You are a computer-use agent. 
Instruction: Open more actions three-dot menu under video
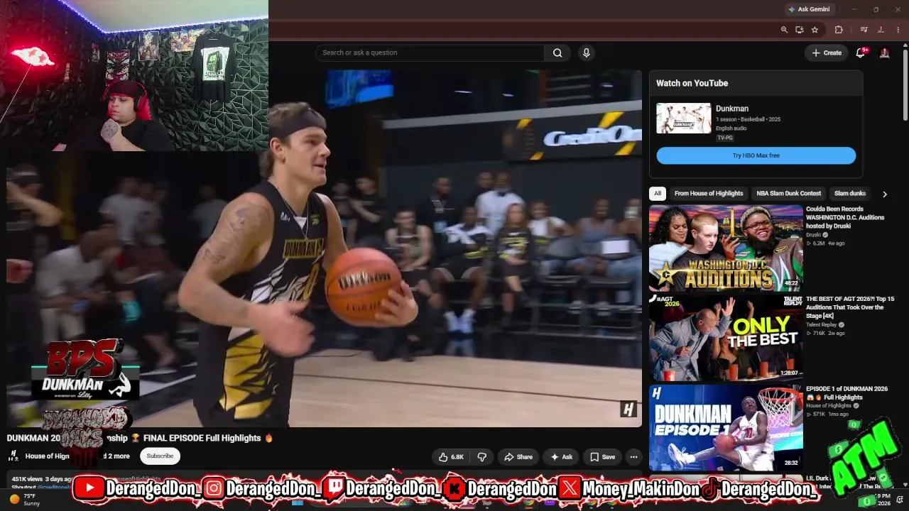[x=634, y=457]
